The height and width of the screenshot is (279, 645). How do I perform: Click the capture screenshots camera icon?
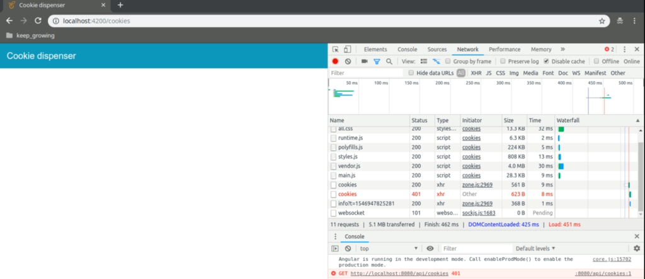tap(364, 62)
